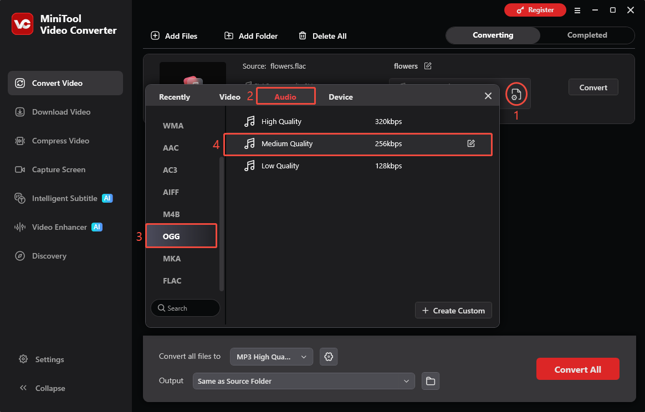
Task: Click Create Custom preset button
Action: click(453, 311)
